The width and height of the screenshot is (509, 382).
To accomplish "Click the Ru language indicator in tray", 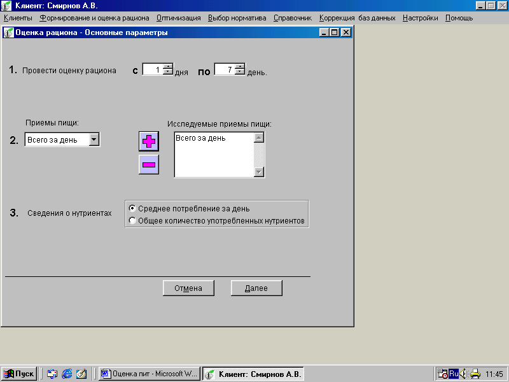I will (x=454, y=374).
